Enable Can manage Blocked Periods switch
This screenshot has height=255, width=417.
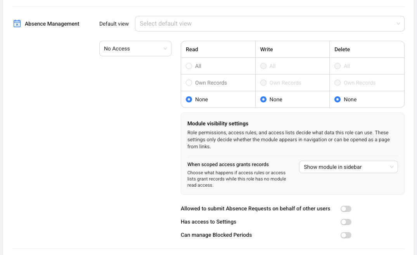346,235
